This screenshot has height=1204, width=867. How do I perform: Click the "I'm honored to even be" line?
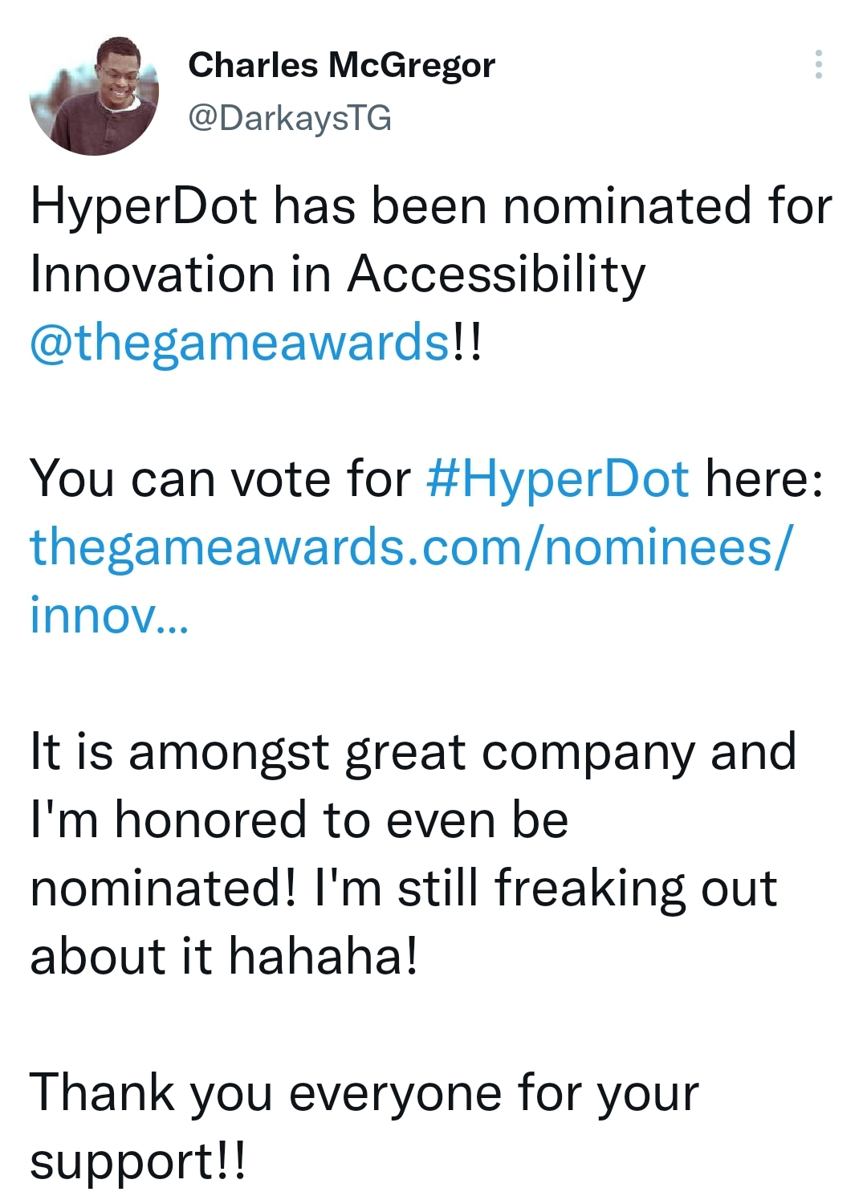299,820
